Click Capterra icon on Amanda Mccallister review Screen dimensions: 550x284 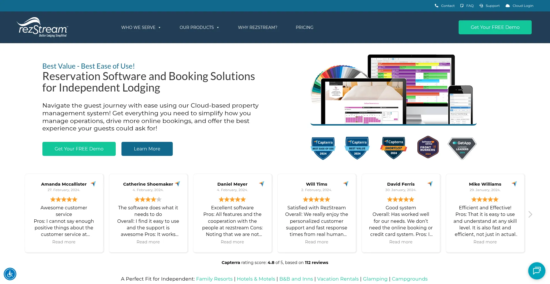coord(93,184)
